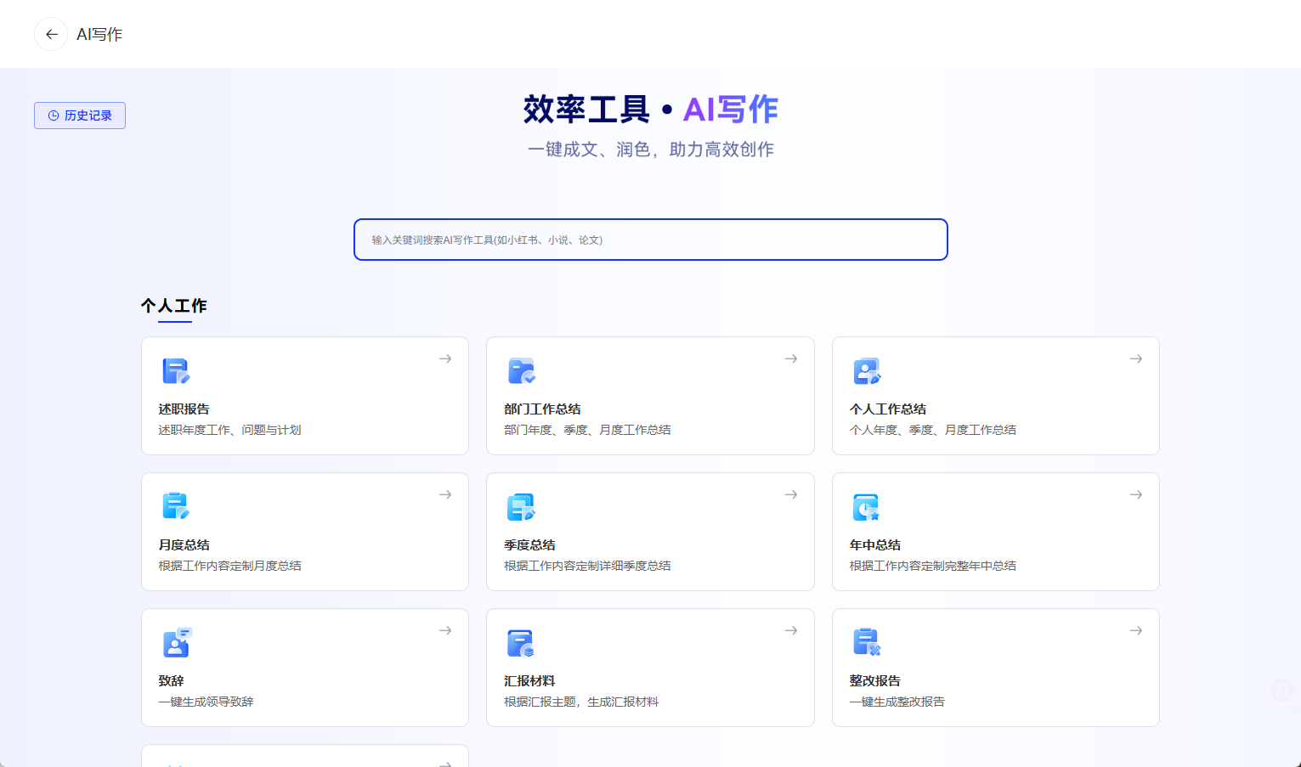The width and height of the screenshot is (1301, 767).
Task: Open the 历史记录 history button
Action: [80, 116]
